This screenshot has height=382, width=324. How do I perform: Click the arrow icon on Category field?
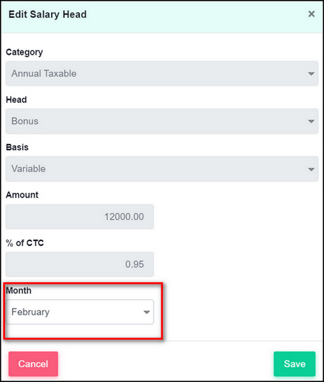(311, 73)
